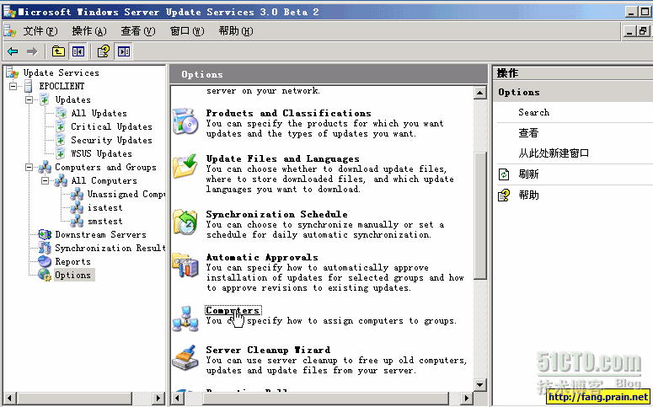Open Products and Classifications option
653x407 pixels.
point(289,113)
